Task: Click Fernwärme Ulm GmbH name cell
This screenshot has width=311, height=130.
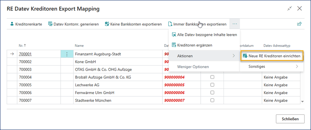Action: tap(118, 92)
